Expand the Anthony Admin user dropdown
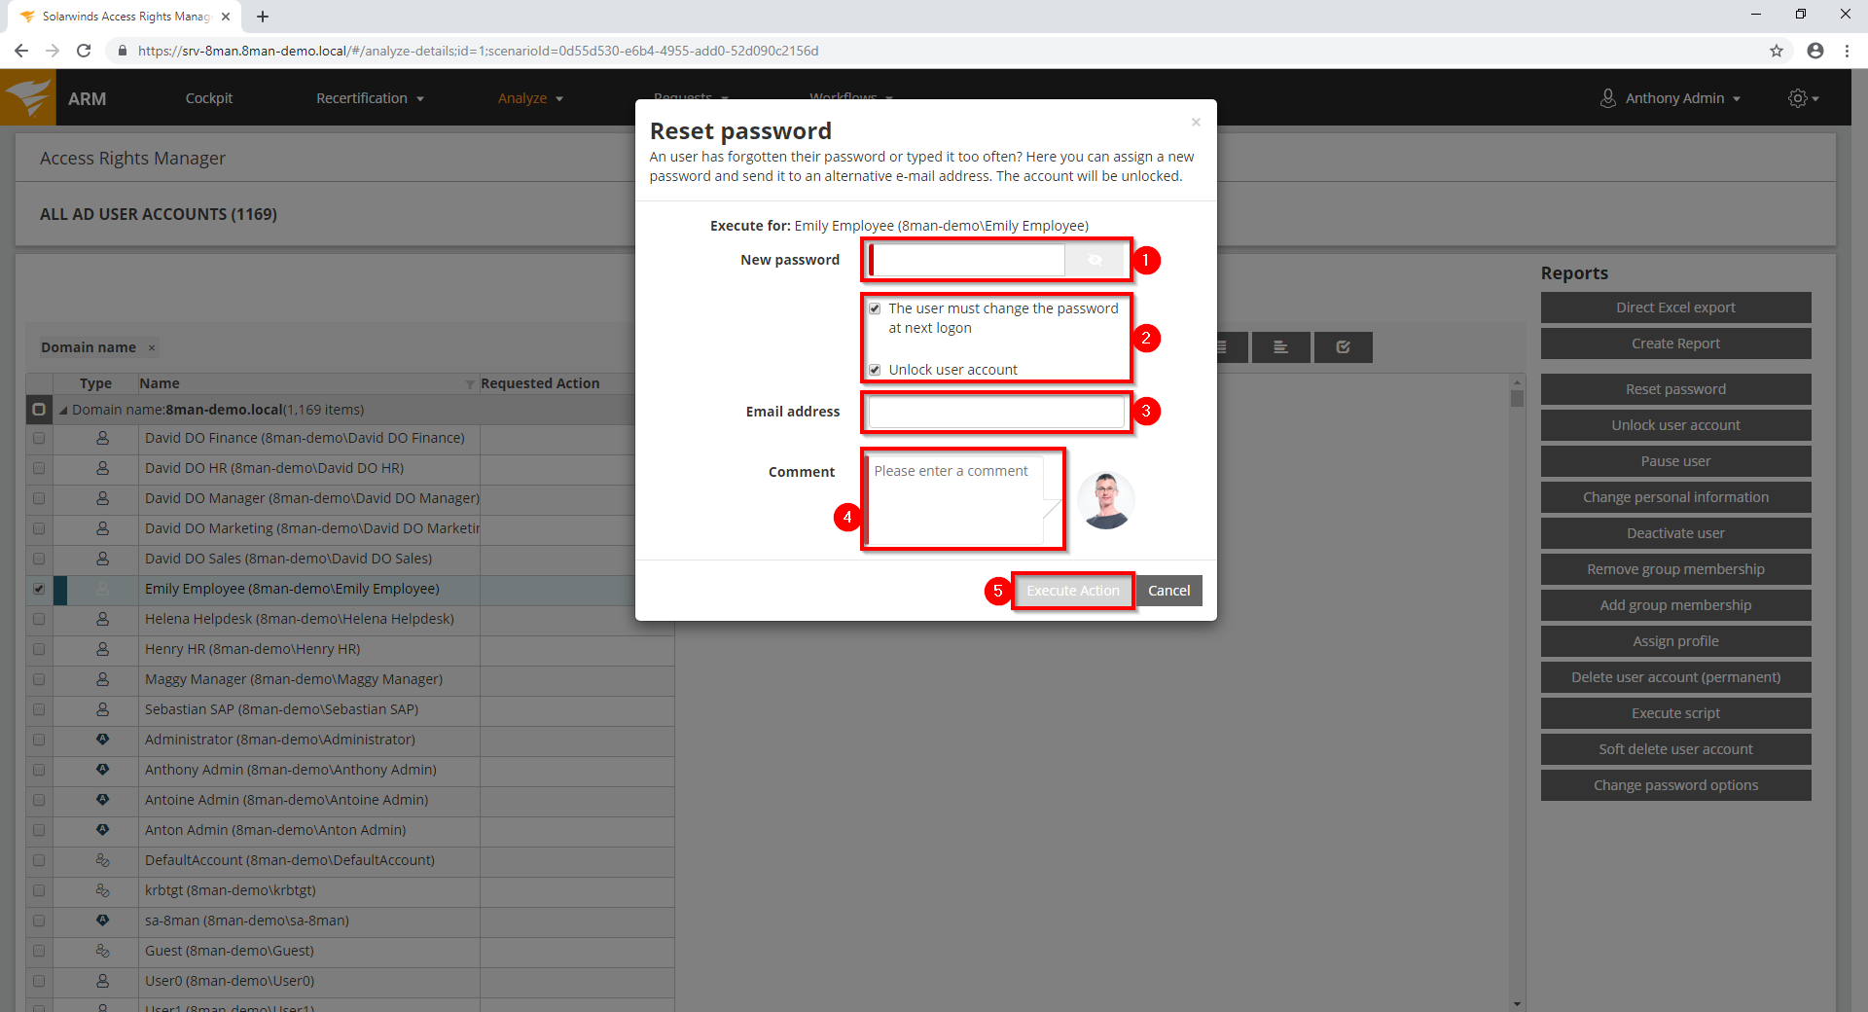Screen dimensions: 1868x1012 tap(1671, 98)
